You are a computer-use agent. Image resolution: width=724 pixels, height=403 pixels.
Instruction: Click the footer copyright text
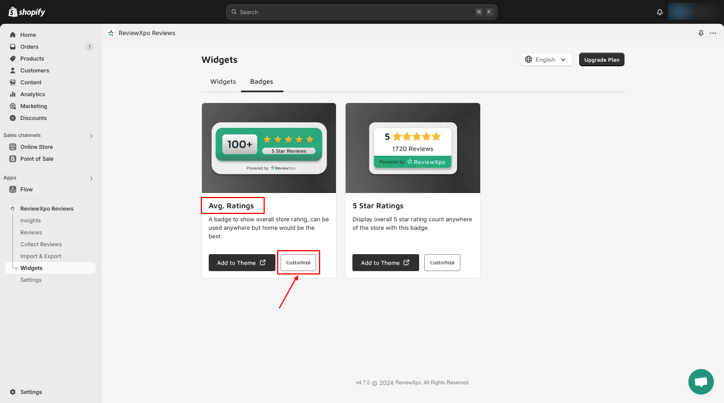(x=413, y=383)
